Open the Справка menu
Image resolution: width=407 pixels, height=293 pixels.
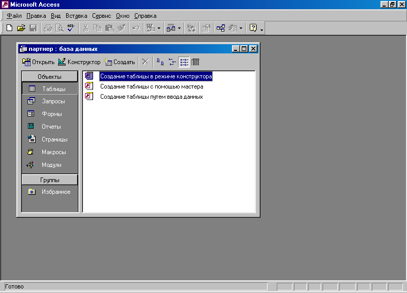pyautogui.click(x=145, y=16)
